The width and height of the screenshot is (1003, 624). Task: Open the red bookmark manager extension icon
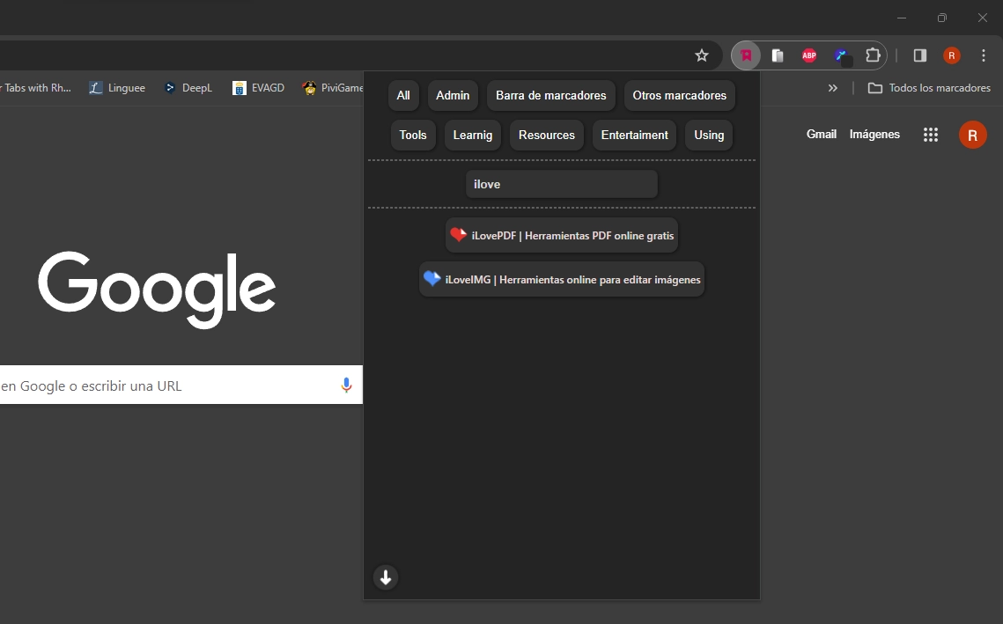(x=746, y=55)
